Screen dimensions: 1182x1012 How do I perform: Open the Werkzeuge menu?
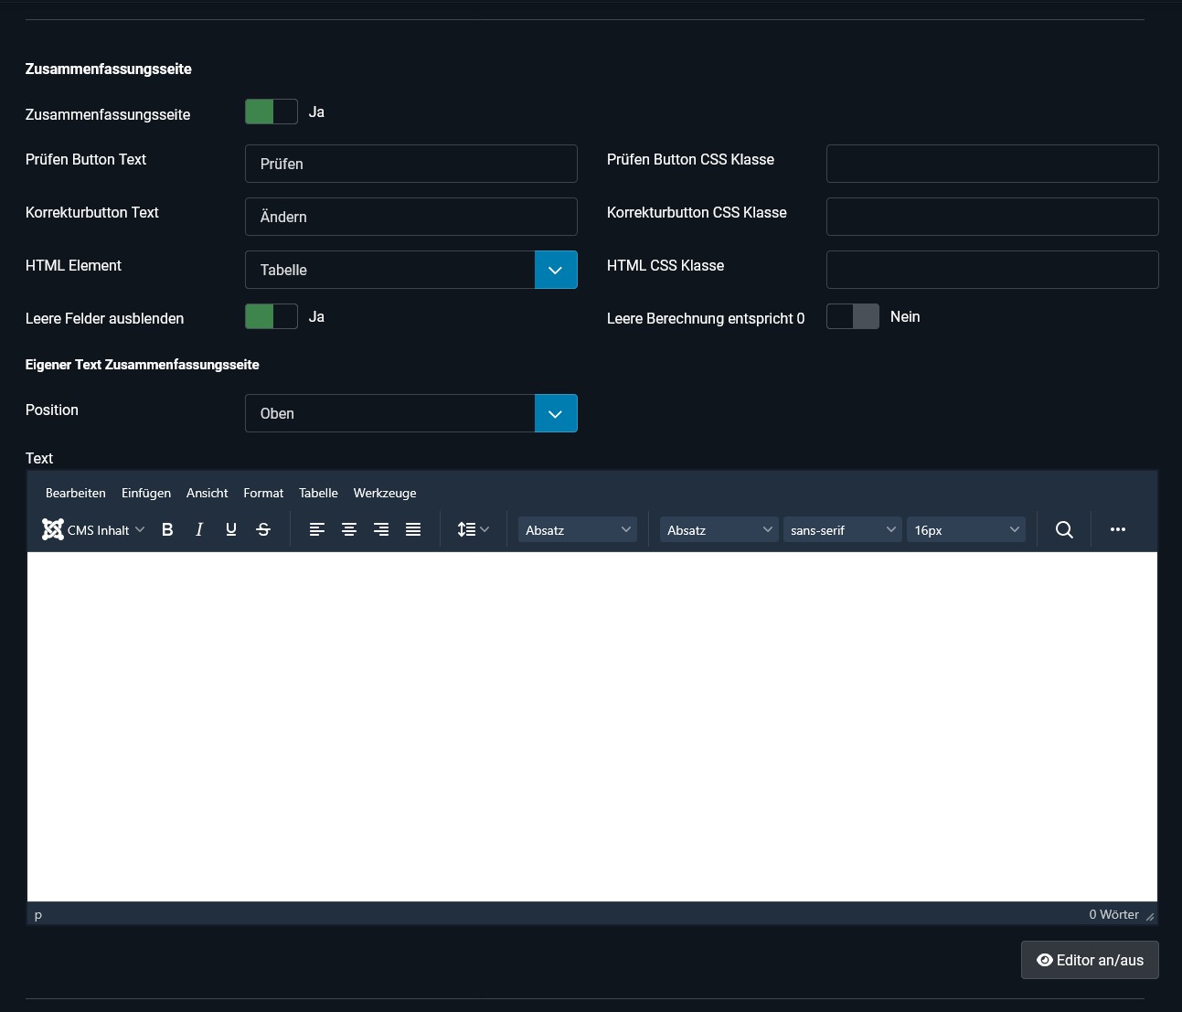point(385,493)
